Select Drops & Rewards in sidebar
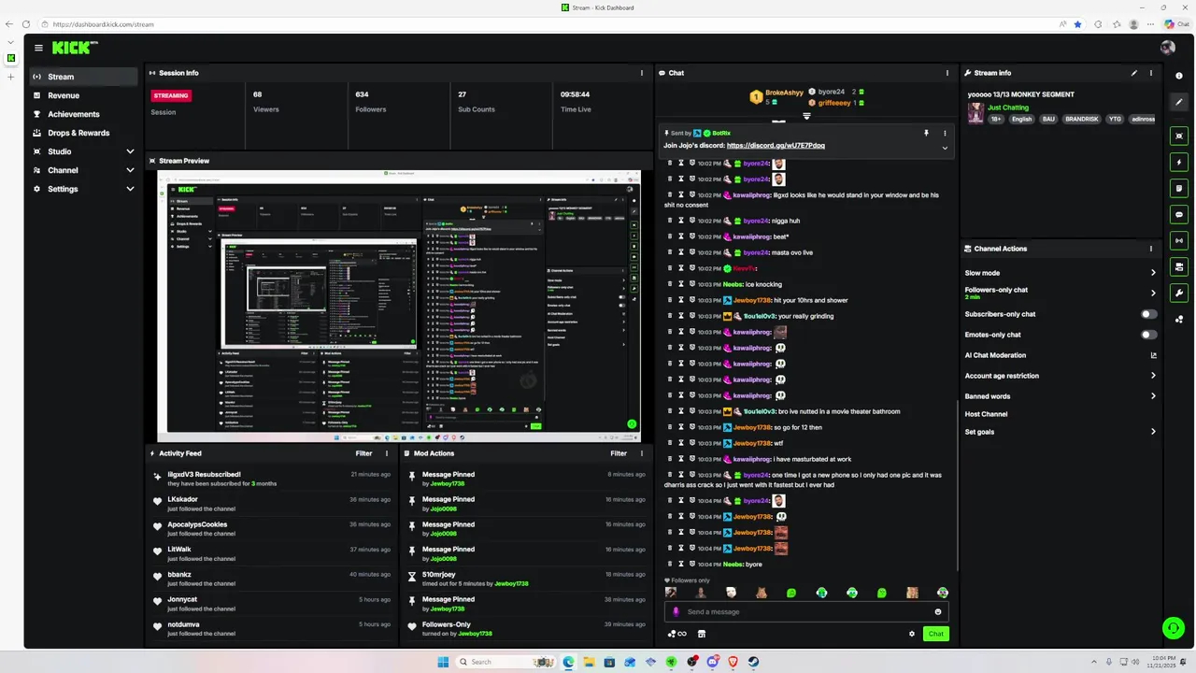1196x673 pixels. [x=84, y=133]
